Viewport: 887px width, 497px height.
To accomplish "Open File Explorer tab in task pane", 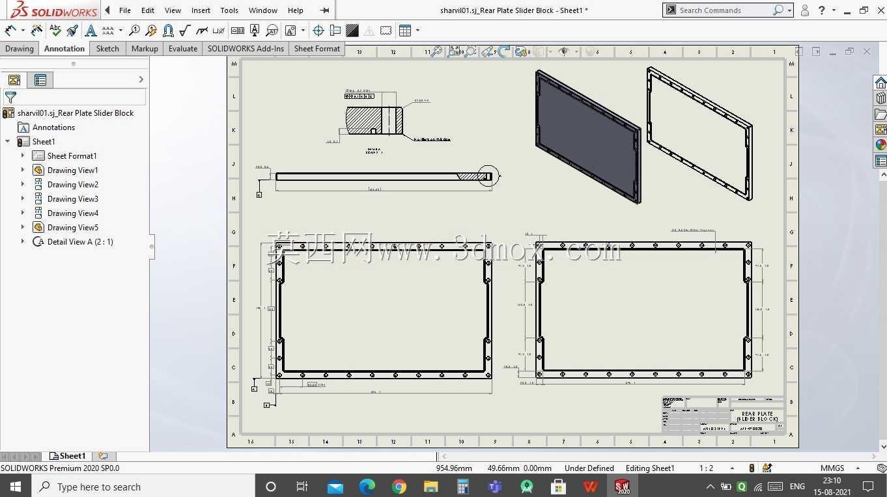I will pyautogui.click(x=880, y=114).
